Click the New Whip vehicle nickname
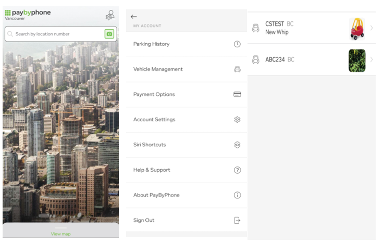The width and height of the screenshot is (383, 243). coord(277,32)
